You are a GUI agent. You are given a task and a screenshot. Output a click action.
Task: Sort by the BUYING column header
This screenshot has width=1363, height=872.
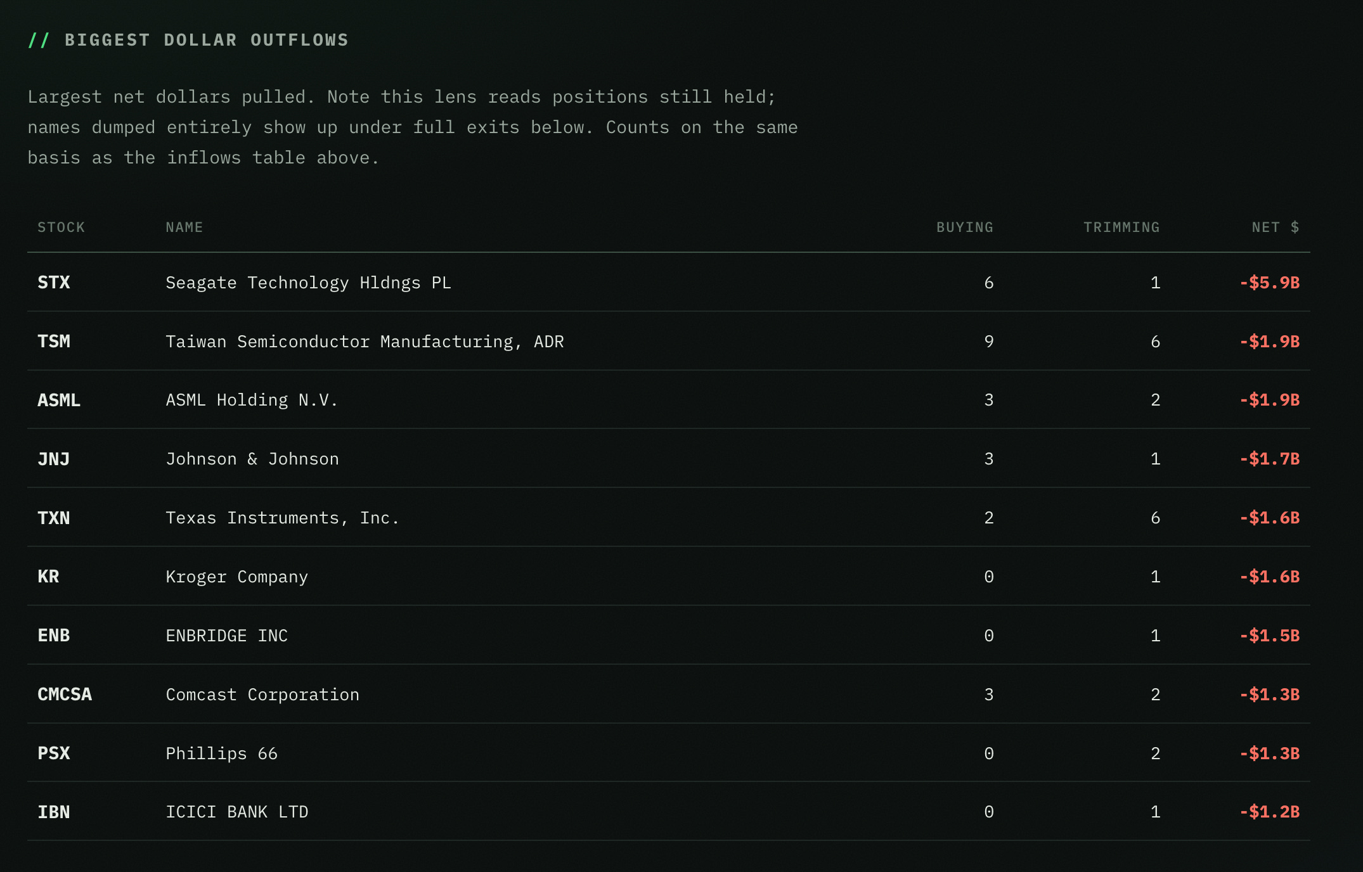(965, 228)
